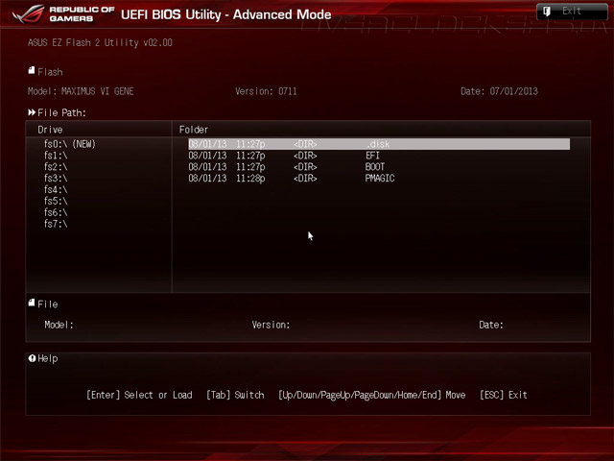Click the Drive column header

click(50, 130)
